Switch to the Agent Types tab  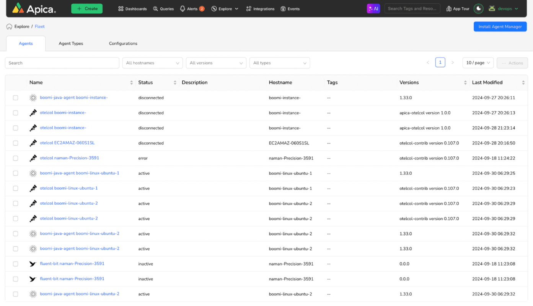[71, 44]
